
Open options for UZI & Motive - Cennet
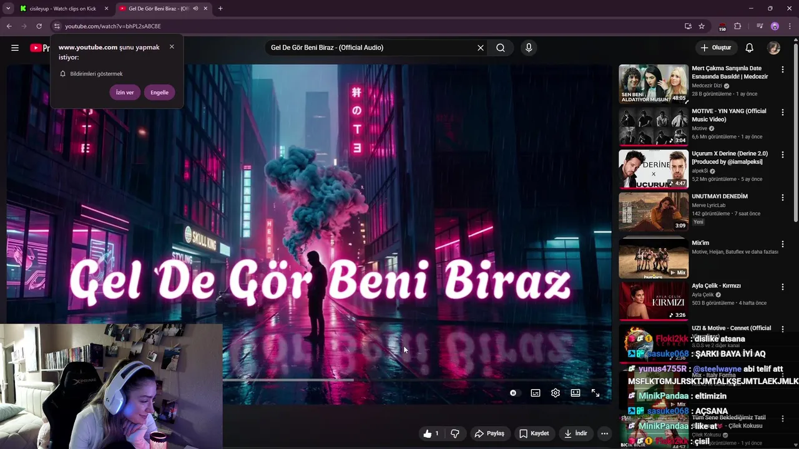point(782,329)
